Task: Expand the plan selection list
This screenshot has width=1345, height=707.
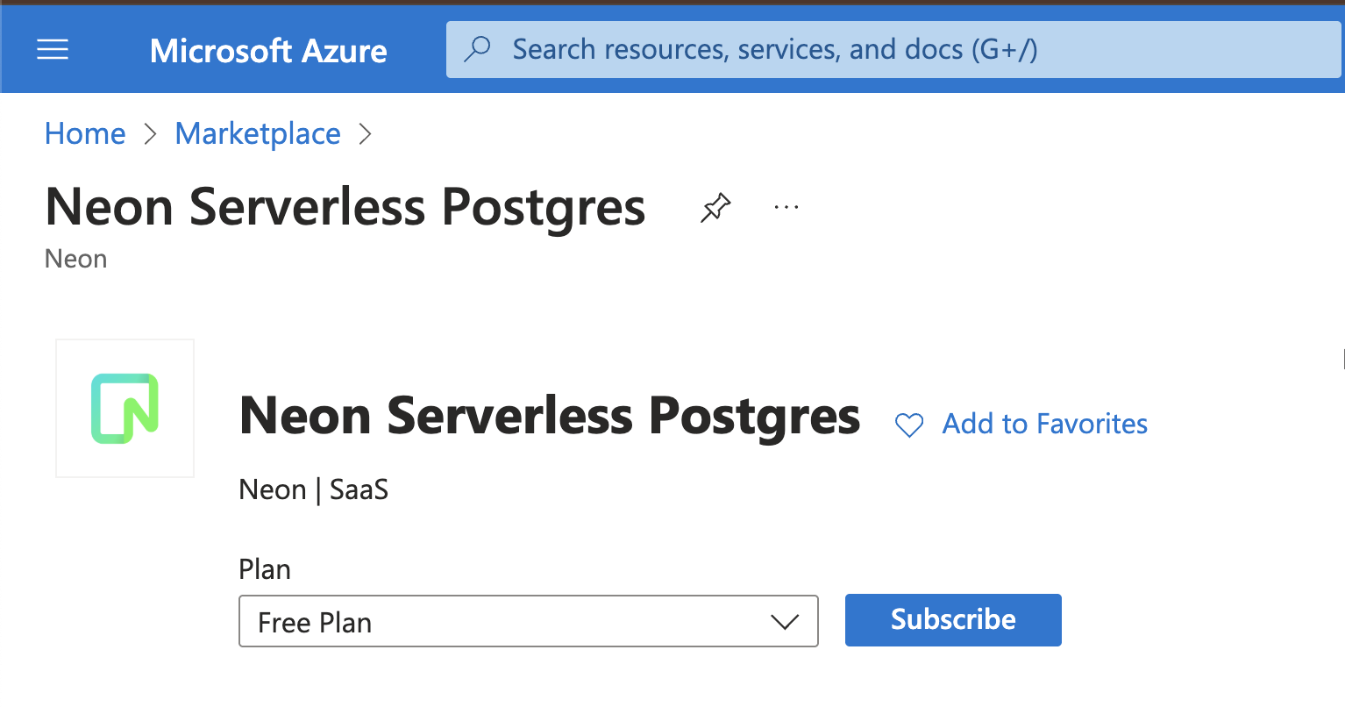Action: (528, 621)
